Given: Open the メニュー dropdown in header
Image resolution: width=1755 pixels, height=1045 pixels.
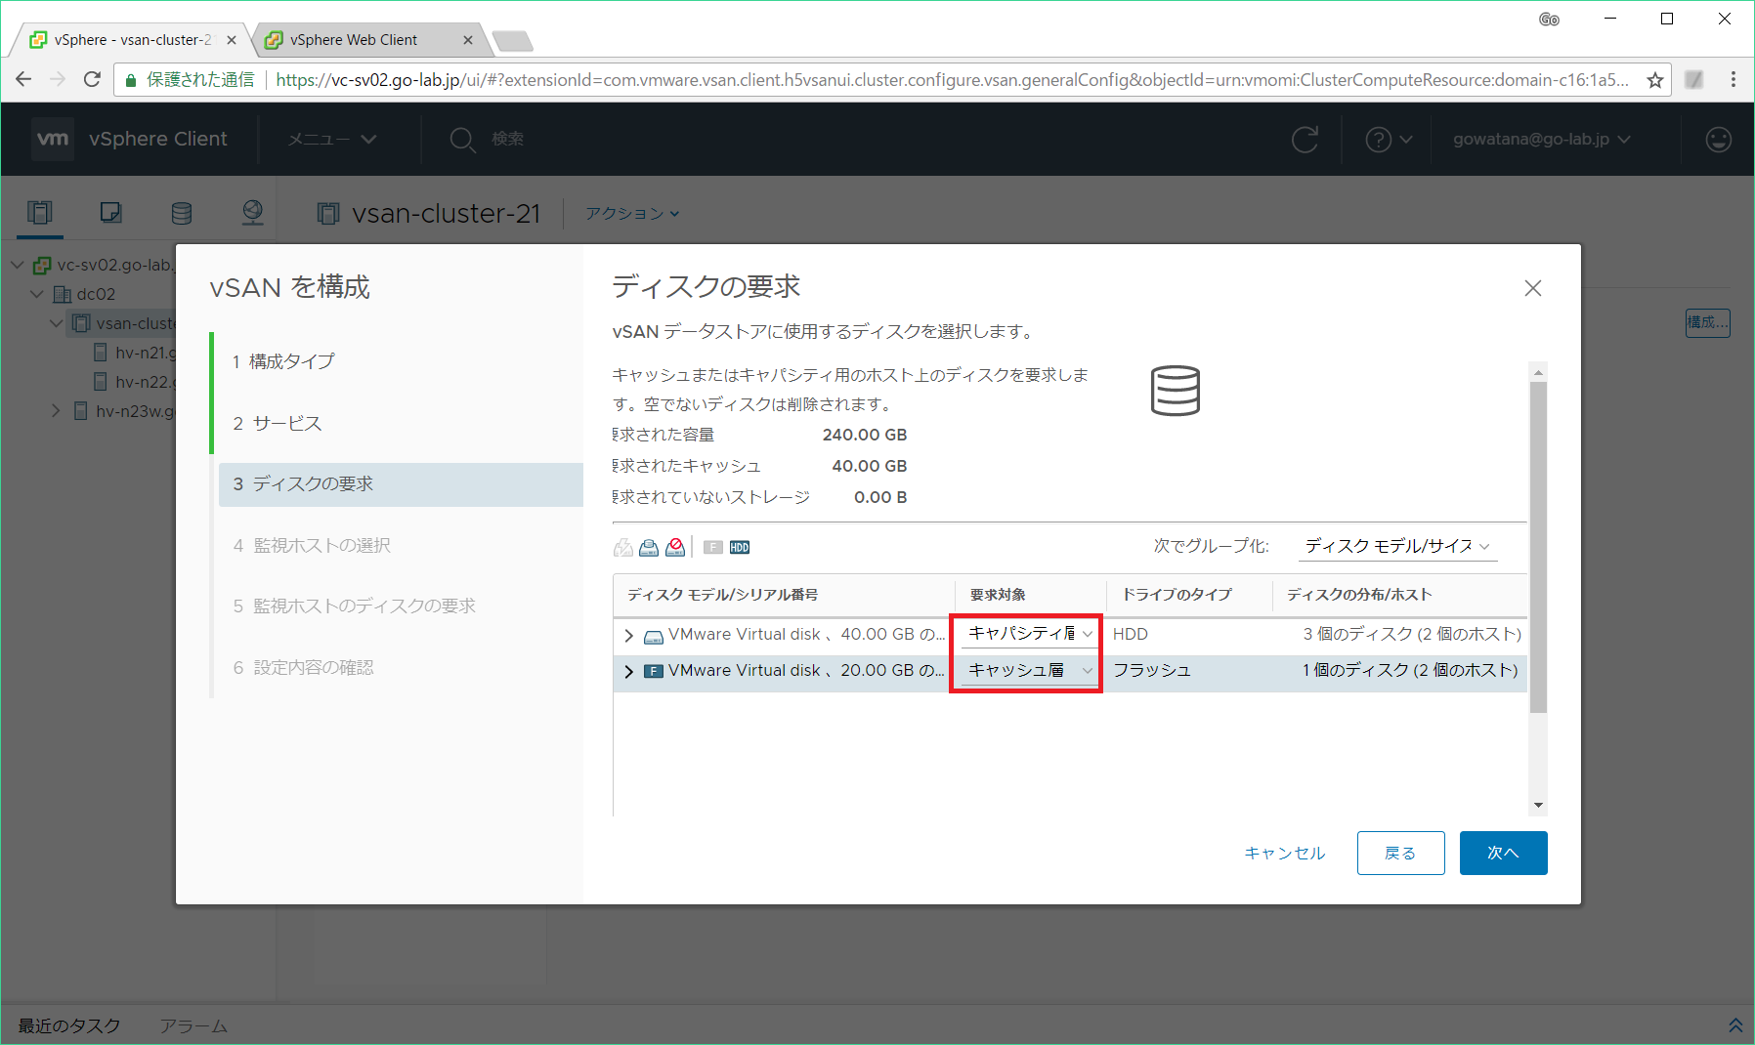Looking at the screenshot, I should point(332,140).
